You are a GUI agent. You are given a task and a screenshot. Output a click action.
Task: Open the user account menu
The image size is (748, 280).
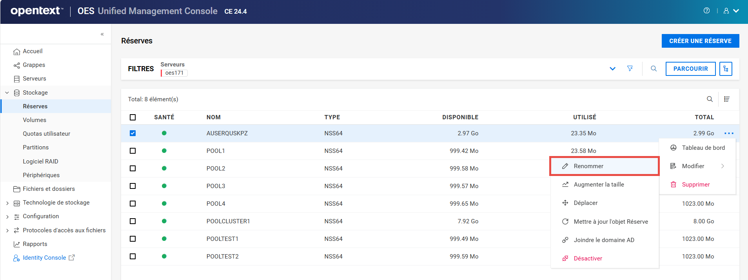(731, 11)
